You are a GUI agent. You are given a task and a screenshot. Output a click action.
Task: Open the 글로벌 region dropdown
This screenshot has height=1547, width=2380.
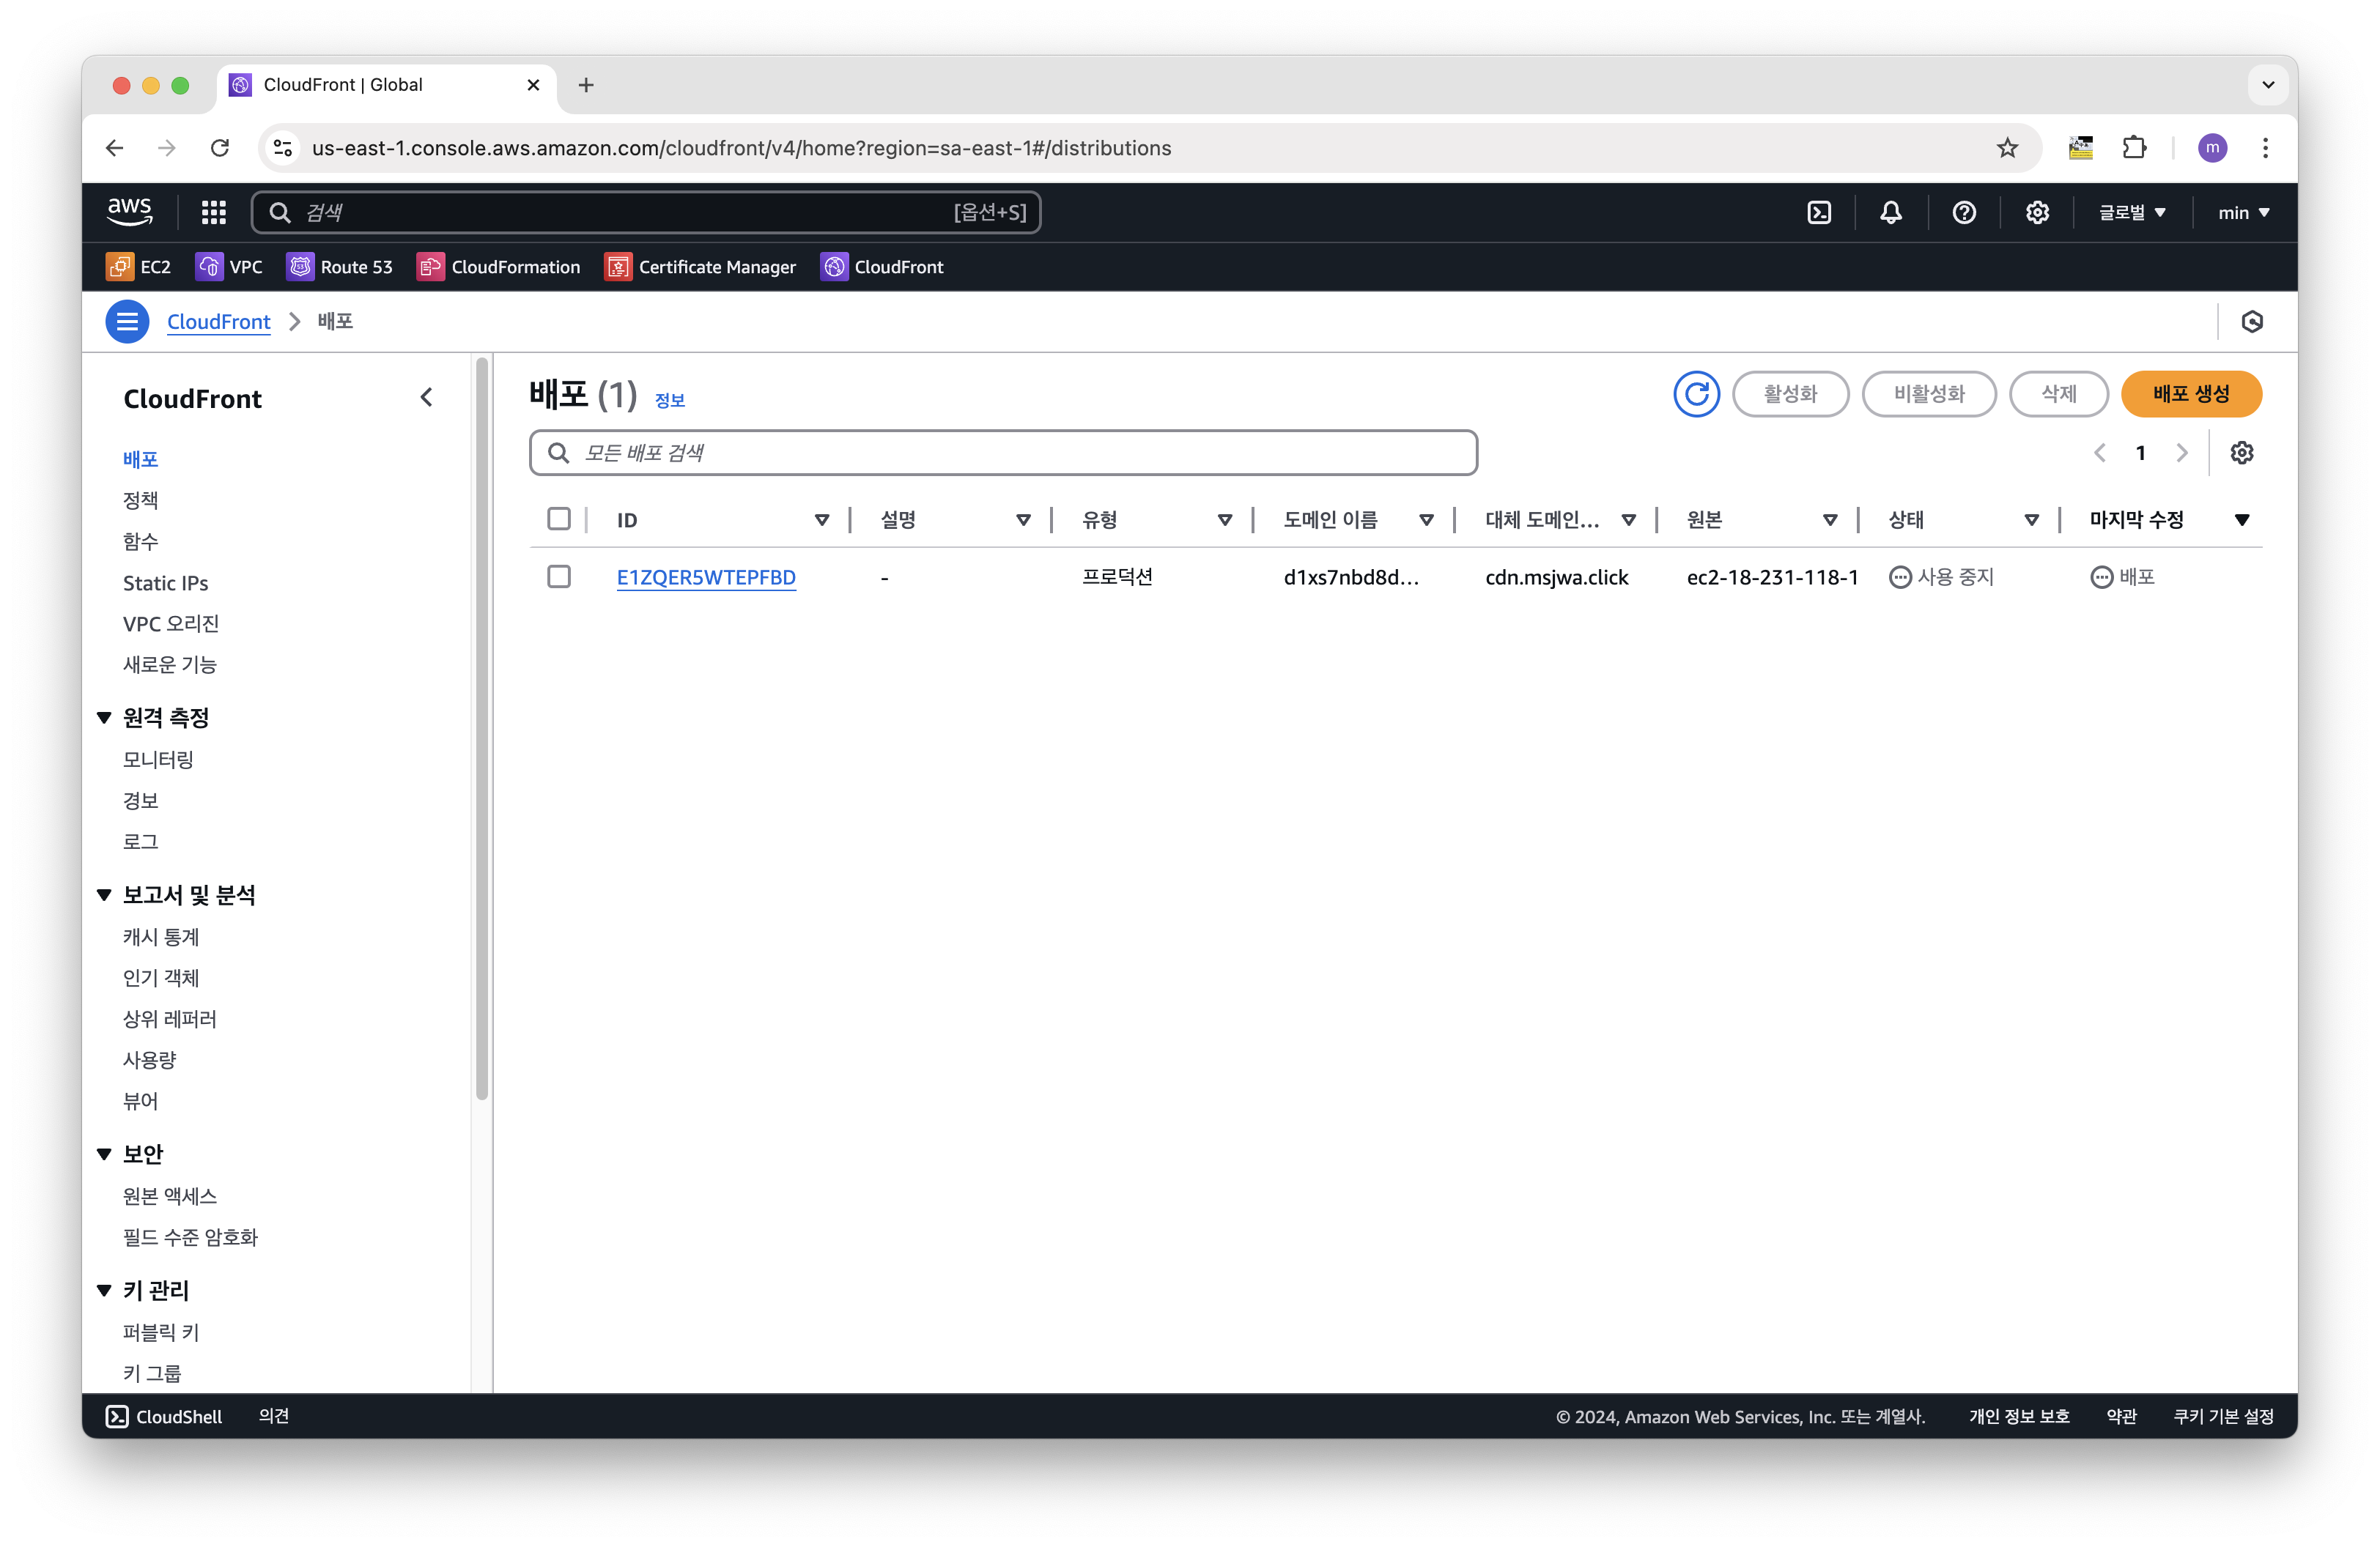click(x=2131, y=213)
